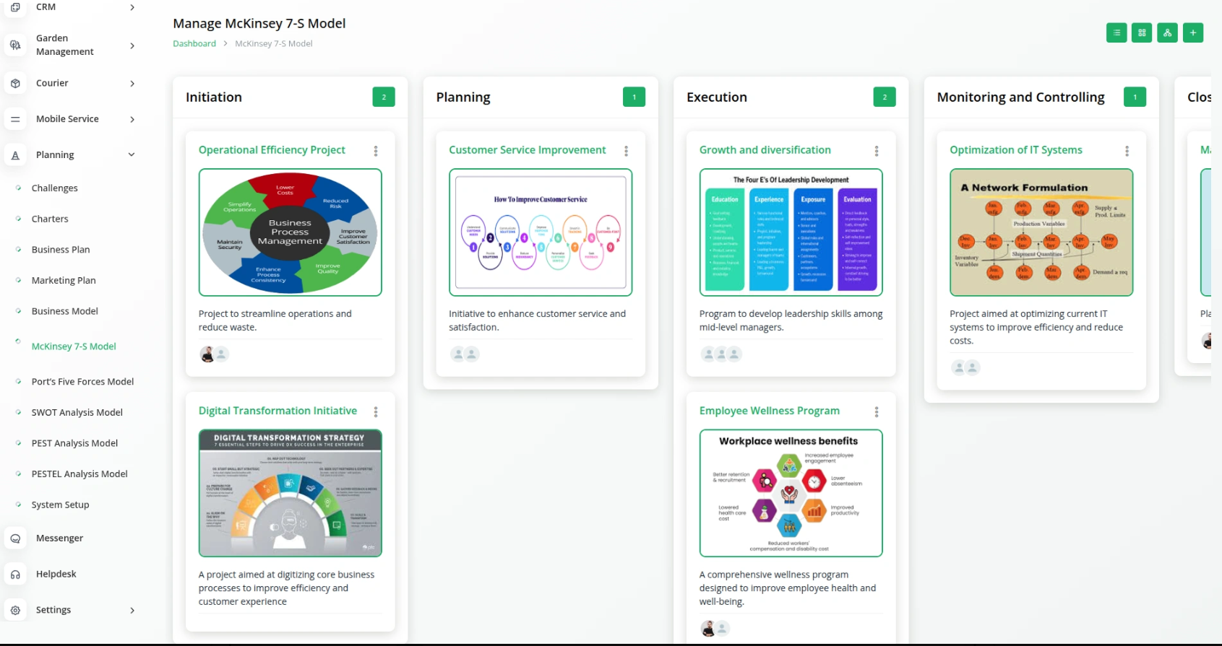Expand the Settings menu chevron
The image size is (1222, 646).
point(132,611)
